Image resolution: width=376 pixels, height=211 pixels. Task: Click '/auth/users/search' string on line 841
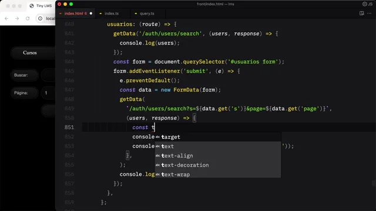coord(170,33)
